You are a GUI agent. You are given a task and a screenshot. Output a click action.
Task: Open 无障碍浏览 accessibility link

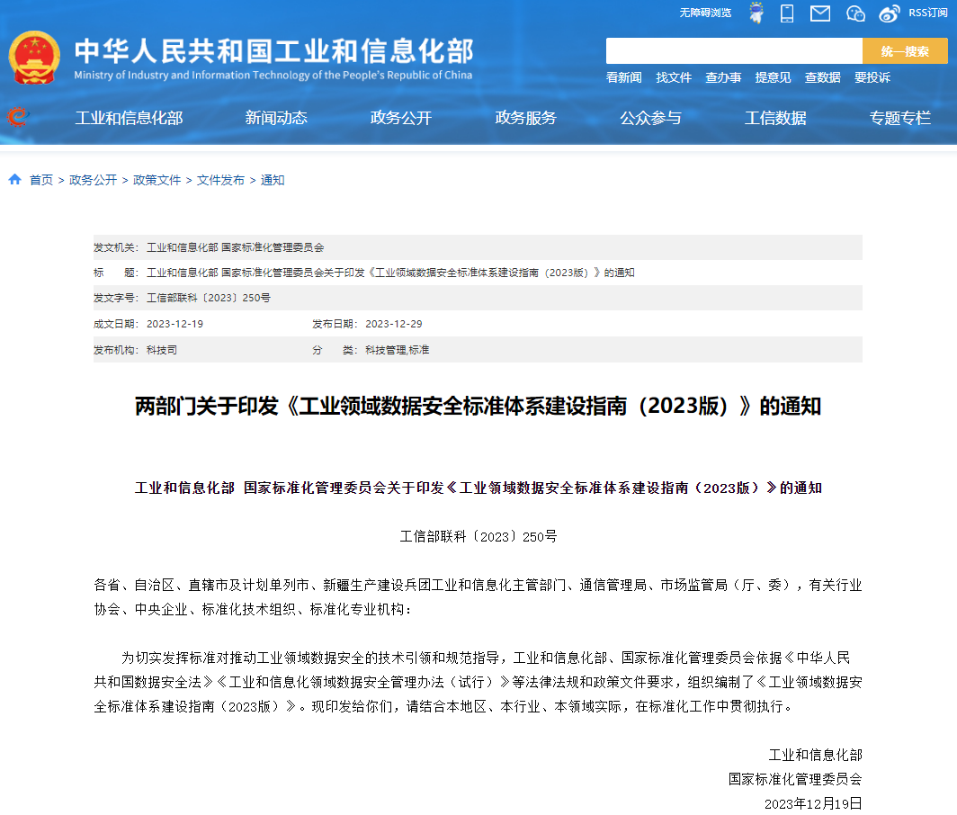point(705,13)
